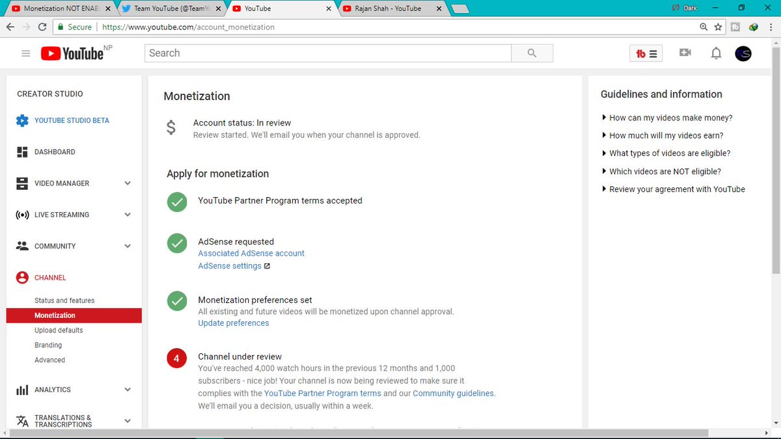Click the search magnifier button
Viewport: 781px width, 439px height.
(x=532, y=53)
